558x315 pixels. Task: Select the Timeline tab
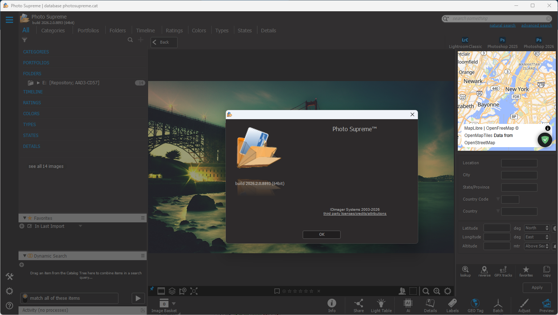[x=145, y=31]
